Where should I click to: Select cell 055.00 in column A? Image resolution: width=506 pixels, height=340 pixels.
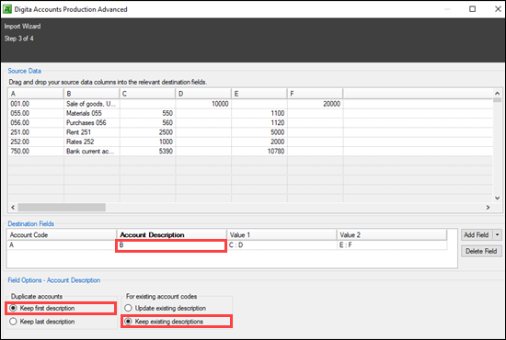point(36,113)
